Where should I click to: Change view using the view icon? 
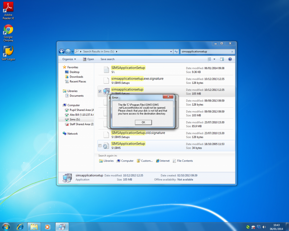coord(209,59)
